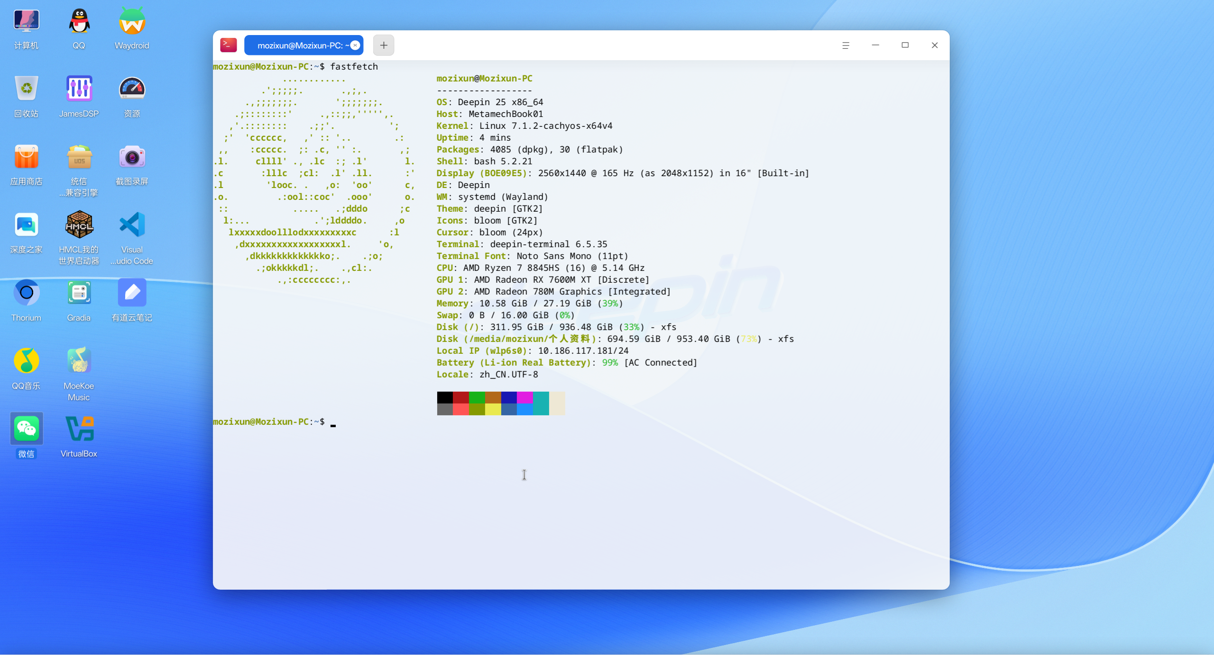The width and height of the screenshot is (1214, 655).
Task: Click the Kernel line in fastfetch output
Action: 524,126
